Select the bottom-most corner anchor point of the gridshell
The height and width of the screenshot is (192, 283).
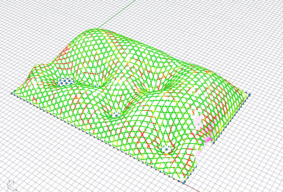[184, 183]
